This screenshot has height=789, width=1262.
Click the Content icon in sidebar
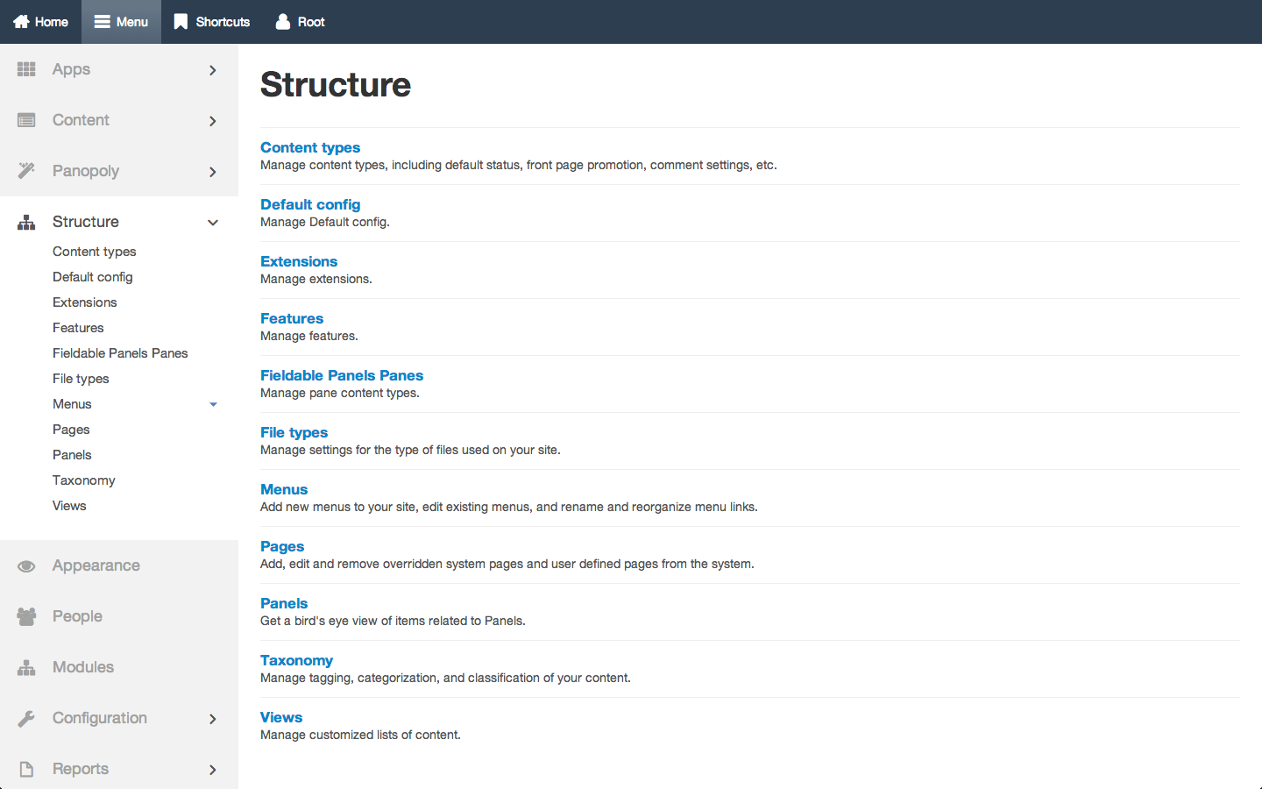pos(26,120)
